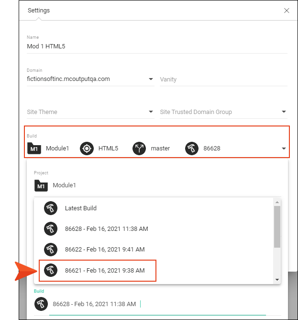
Task: Select build 86628 - Feb 16, 2021 11:38 AM in list
Action: click(154, 229)
